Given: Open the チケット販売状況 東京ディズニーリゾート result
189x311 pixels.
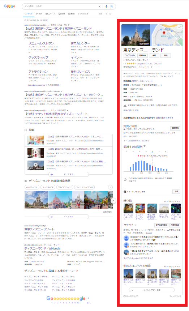Looking at the screenshot, I should [x=56, y=114].
